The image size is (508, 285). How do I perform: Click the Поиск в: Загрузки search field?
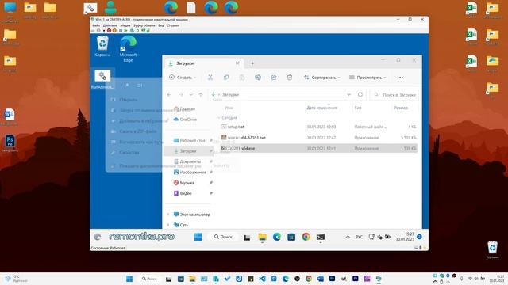[x=394, y=95]
